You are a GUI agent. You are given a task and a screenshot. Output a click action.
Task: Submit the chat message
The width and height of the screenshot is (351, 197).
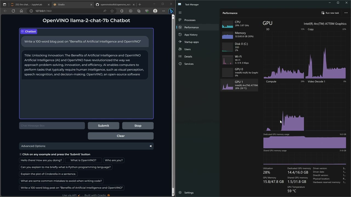pyautogui.click(x=103, y=126)
